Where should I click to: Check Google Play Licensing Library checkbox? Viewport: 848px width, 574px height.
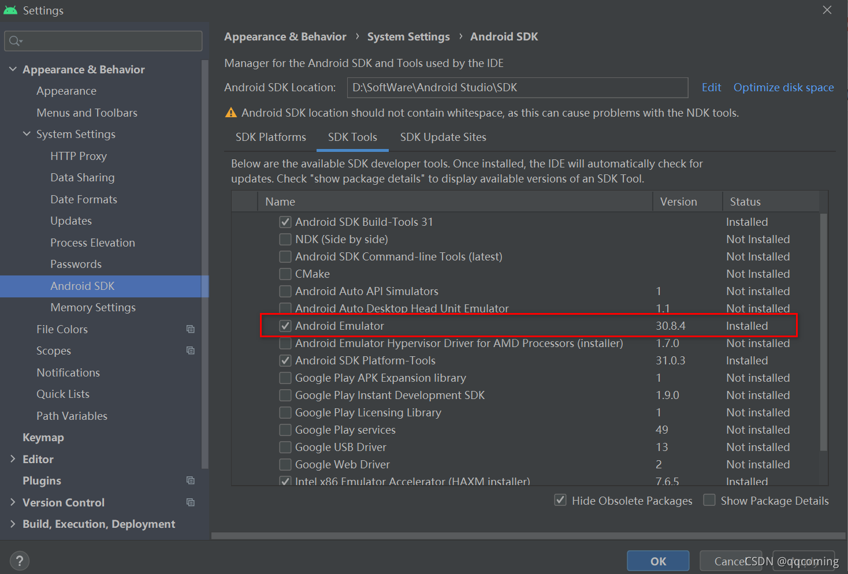tap(285, 412)
